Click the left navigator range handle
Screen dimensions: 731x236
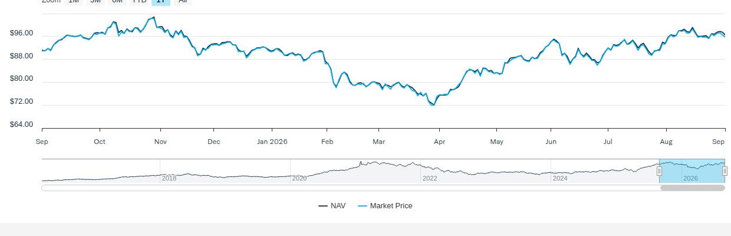(659, 171)
